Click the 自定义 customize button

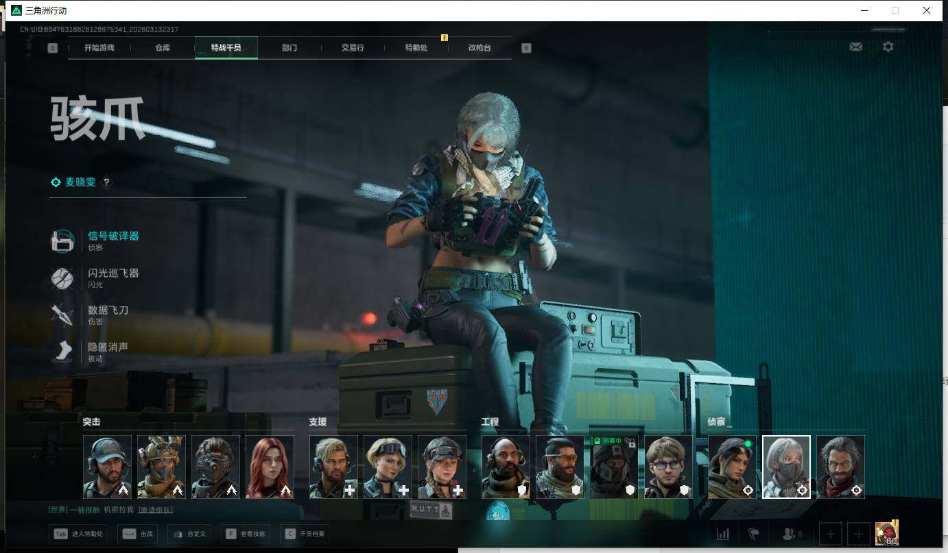tap(189, 534)
